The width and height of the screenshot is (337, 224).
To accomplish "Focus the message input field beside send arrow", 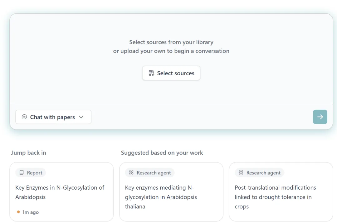I will click(202, 117).
